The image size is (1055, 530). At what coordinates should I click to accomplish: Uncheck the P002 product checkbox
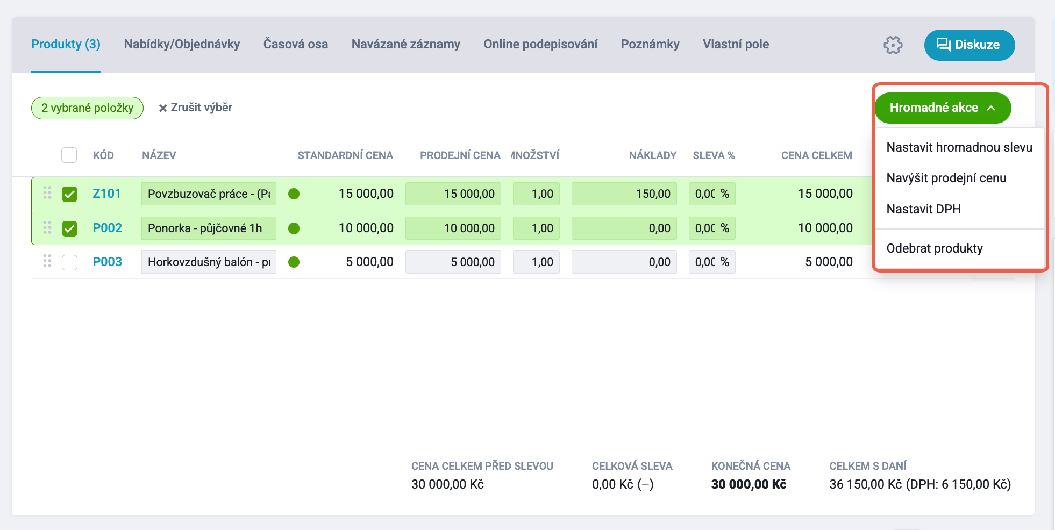pos(69,228)
